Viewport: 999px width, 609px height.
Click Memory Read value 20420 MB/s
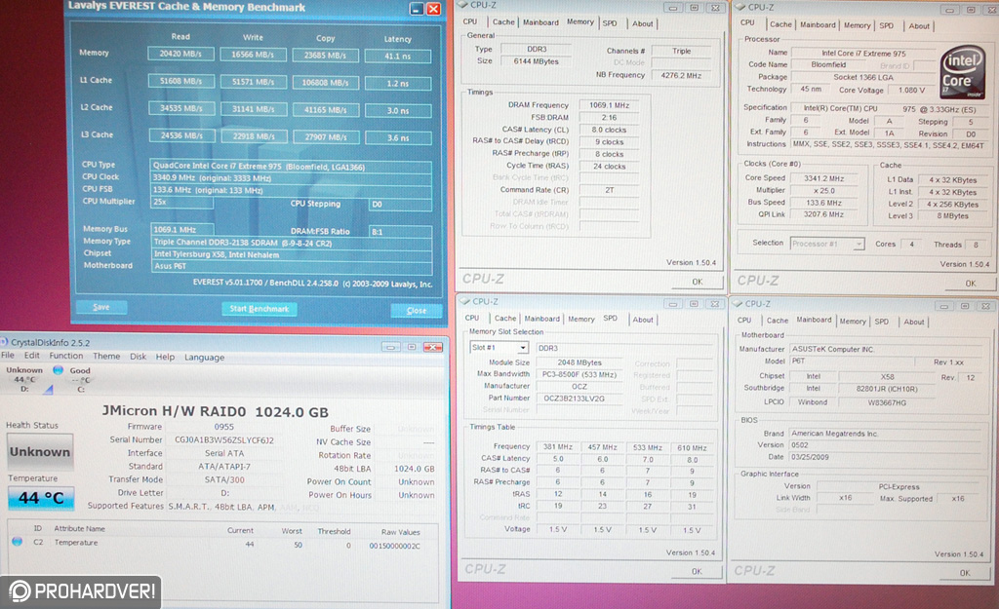click(180, 55)
